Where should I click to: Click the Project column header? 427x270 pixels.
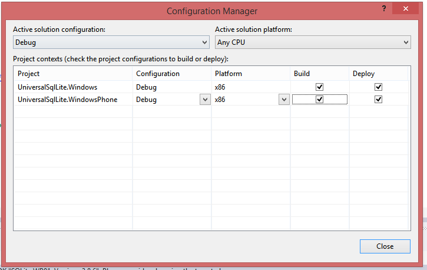pyautogui.click(x=73, y=74)
